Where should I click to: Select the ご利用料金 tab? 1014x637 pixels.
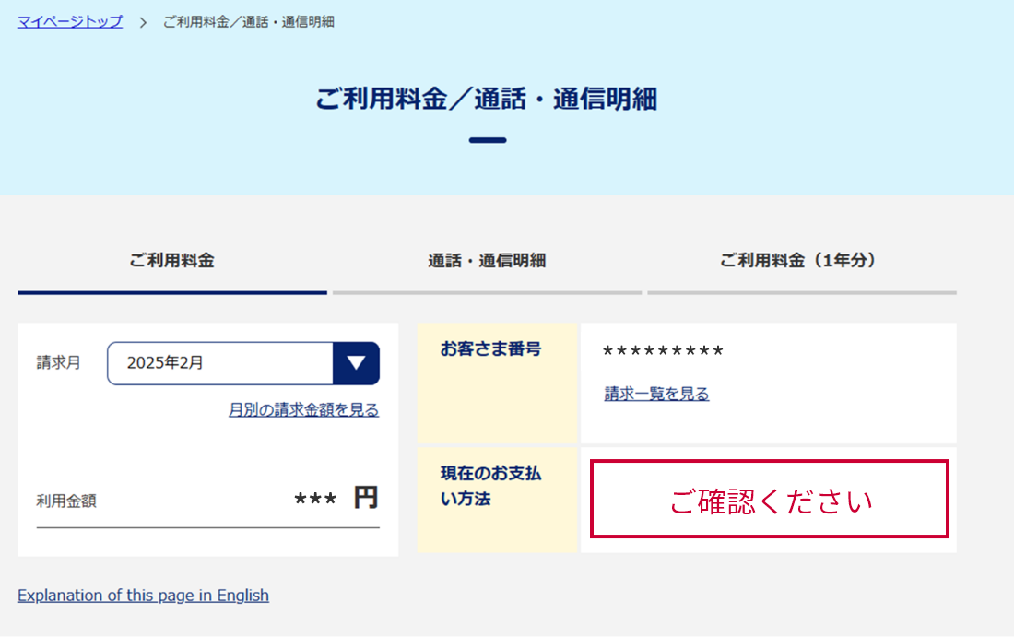[x=171, y=261]
